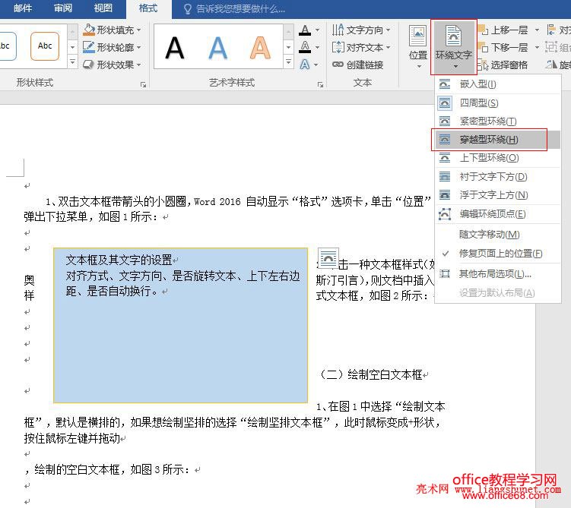Screen dimensions: 571x508
Task: Choose Through wrapping (穿越型环绕)
Action: pos(497,140)
